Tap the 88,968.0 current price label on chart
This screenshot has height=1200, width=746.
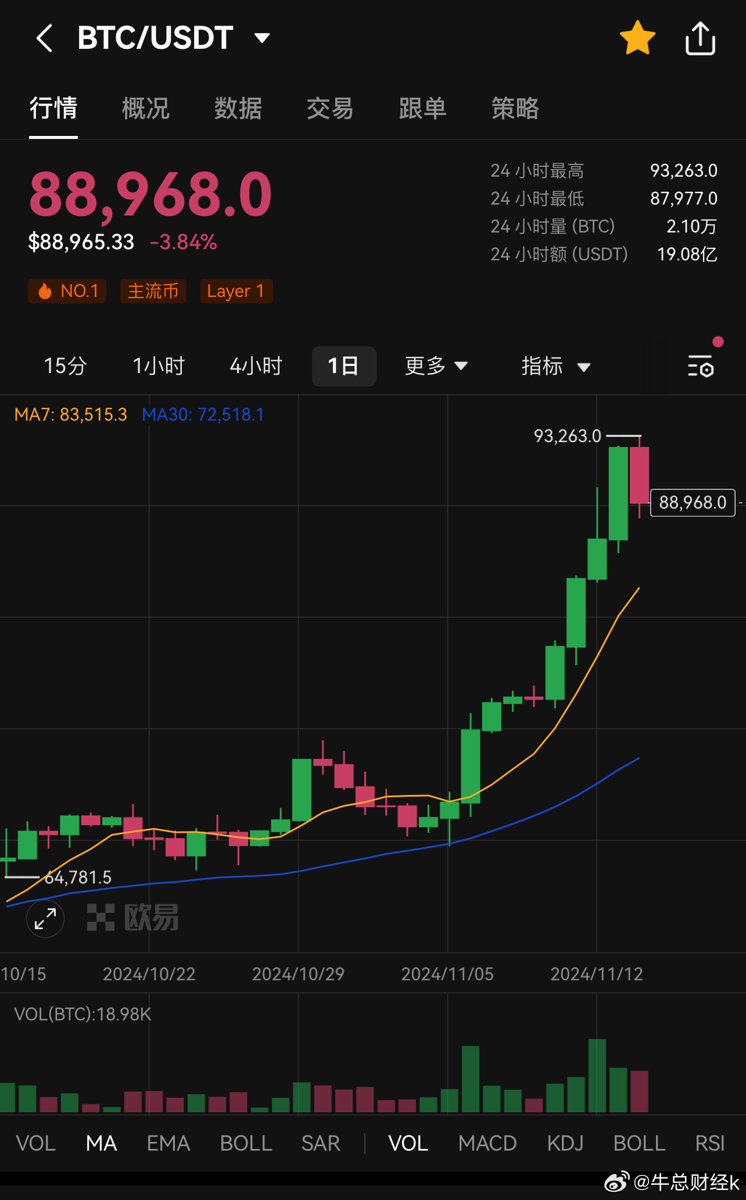pyautogui.click(x=693, y=503)
